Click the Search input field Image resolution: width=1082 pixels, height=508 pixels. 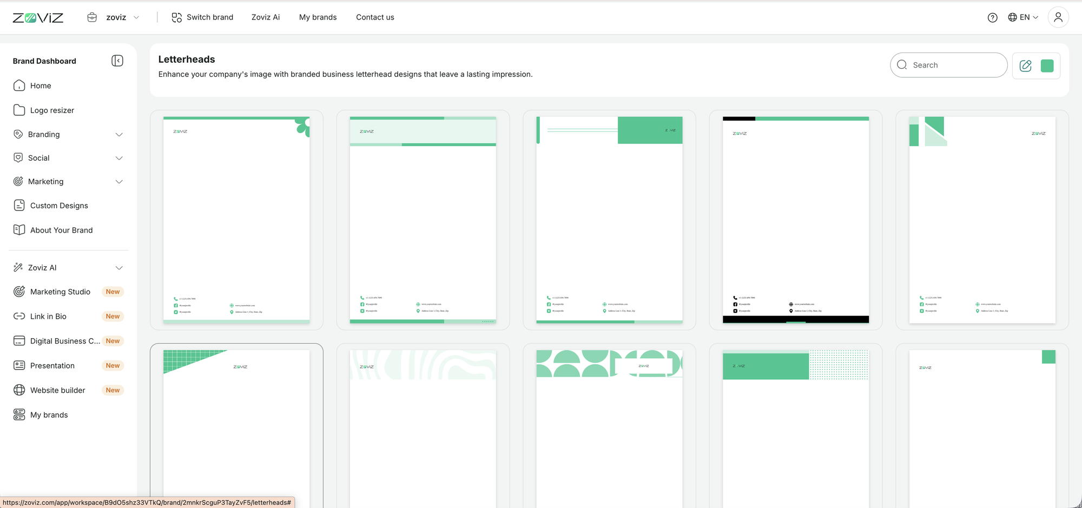(x=948, y=65)
